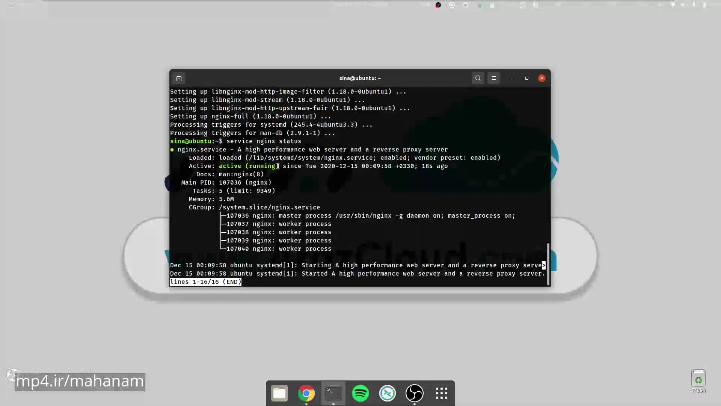The width and height of the screenshot is (721, 406).
Task: Close the sina@ubuntu terminal window
Action: [542, 78]
